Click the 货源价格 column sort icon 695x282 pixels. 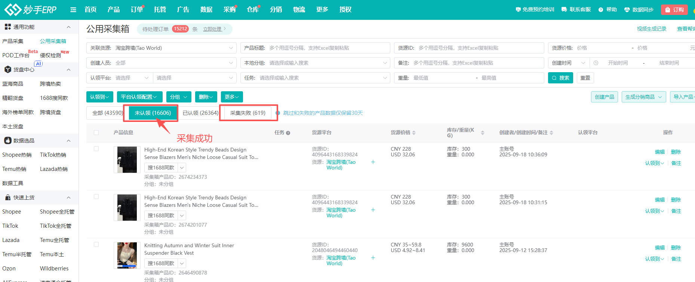point(414,133)
